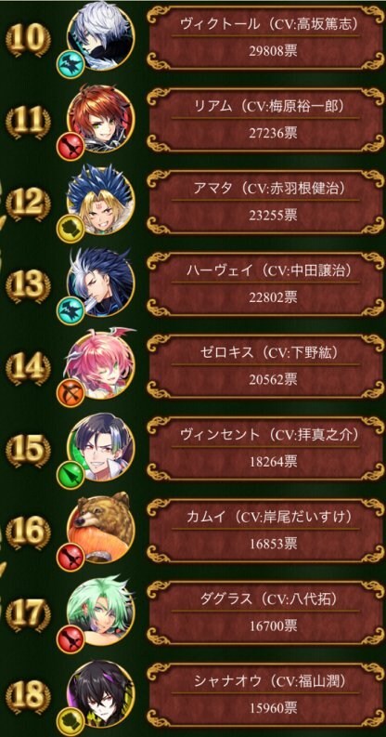
Task: Click the gold rank 17 laurel badge
Action: click(28, 613)
